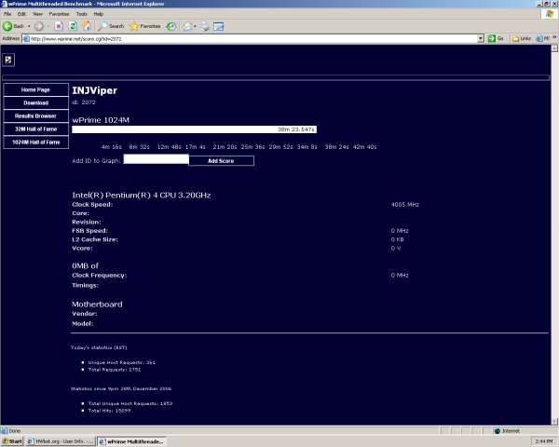Image resolution: width=559 pixels, height=447 pixels.
Task: Go to Home Page link in sidebar
Action: pos(35,89)
